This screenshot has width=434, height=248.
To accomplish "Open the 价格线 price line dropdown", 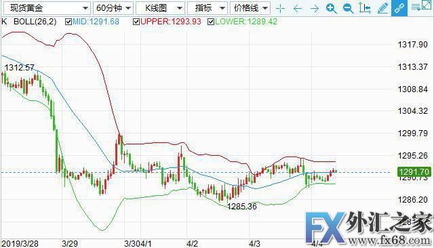I will coord(250,8).
